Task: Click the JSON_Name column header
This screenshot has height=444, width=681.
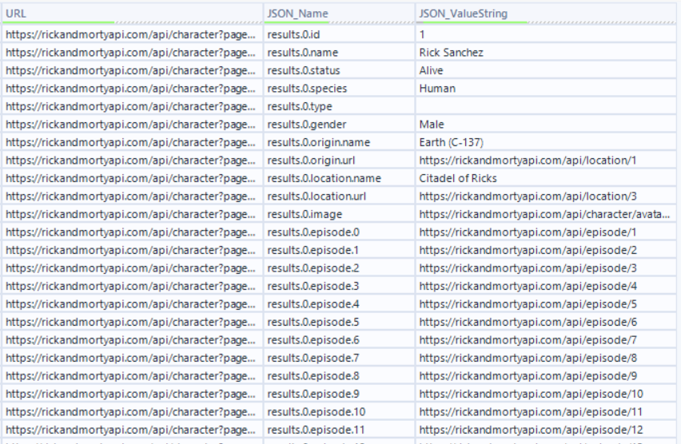Action: (339, 14)
